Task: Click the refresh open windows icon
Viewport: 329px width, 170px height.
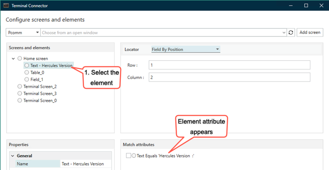Action: (x=291, y=33)
